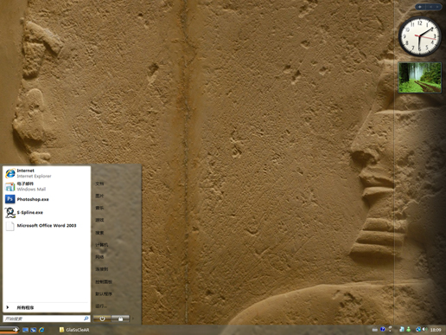Image resolution: width=446 pixels, height=335 pixels.
Task: Click the magnifier icon in Start search
Action: 86,319
